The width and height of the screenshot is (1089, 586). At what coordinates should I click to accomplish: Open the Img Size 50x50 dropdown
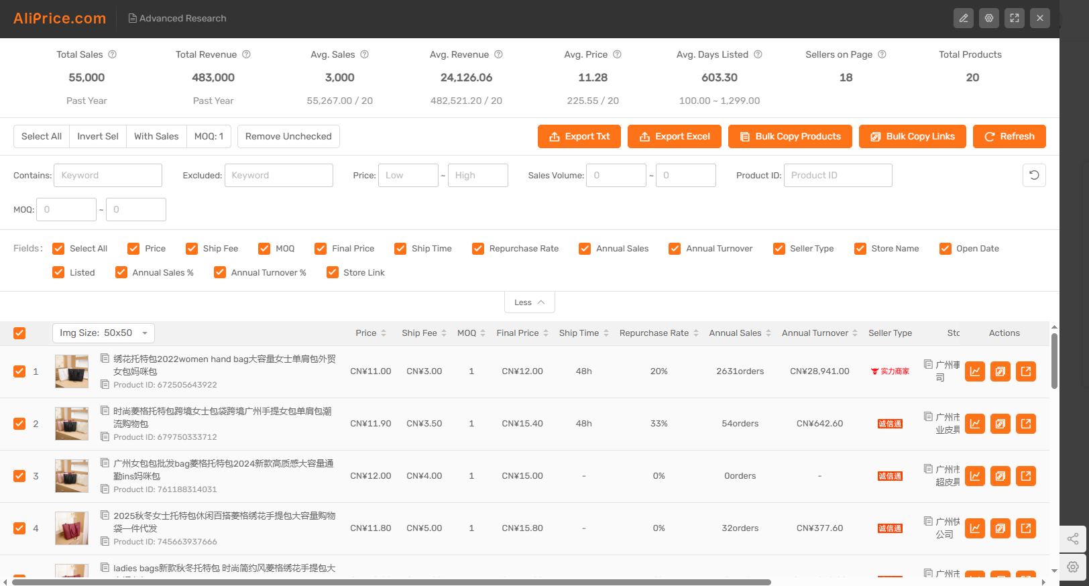[103, 333]
